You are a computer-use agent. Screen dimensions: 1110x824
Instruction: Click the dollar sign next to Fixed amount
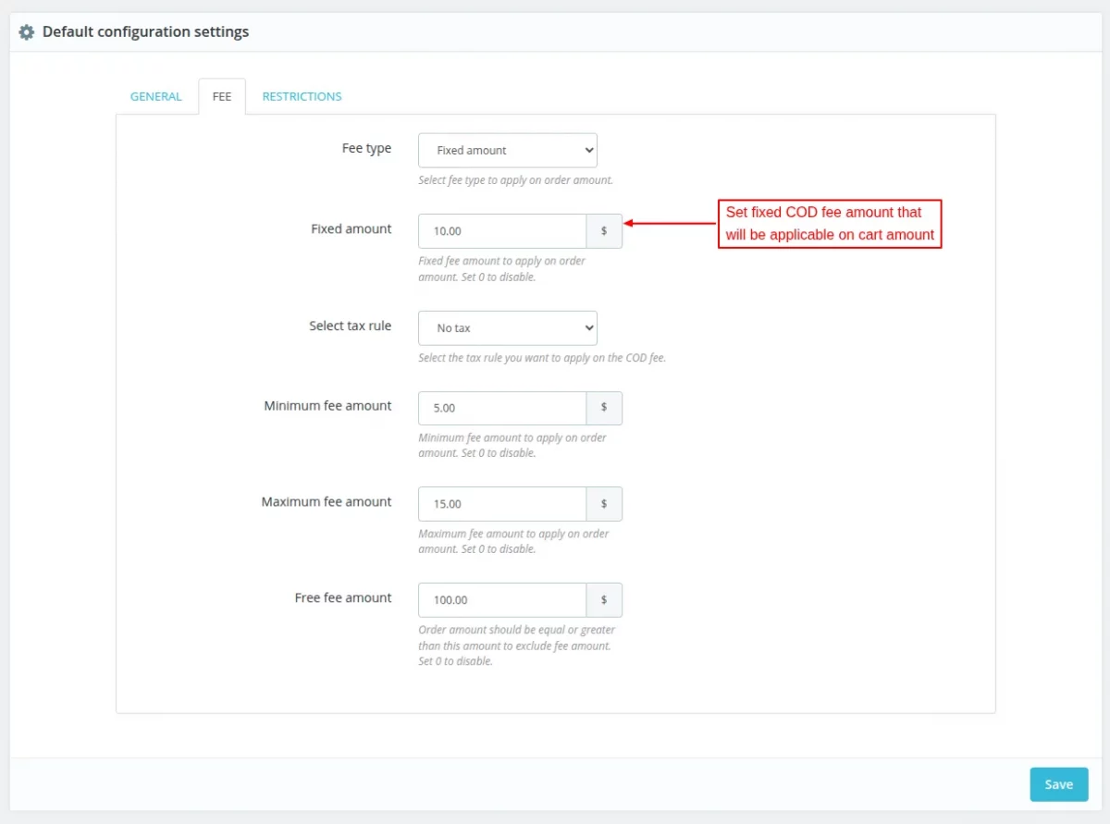click(x=604, y=231)
